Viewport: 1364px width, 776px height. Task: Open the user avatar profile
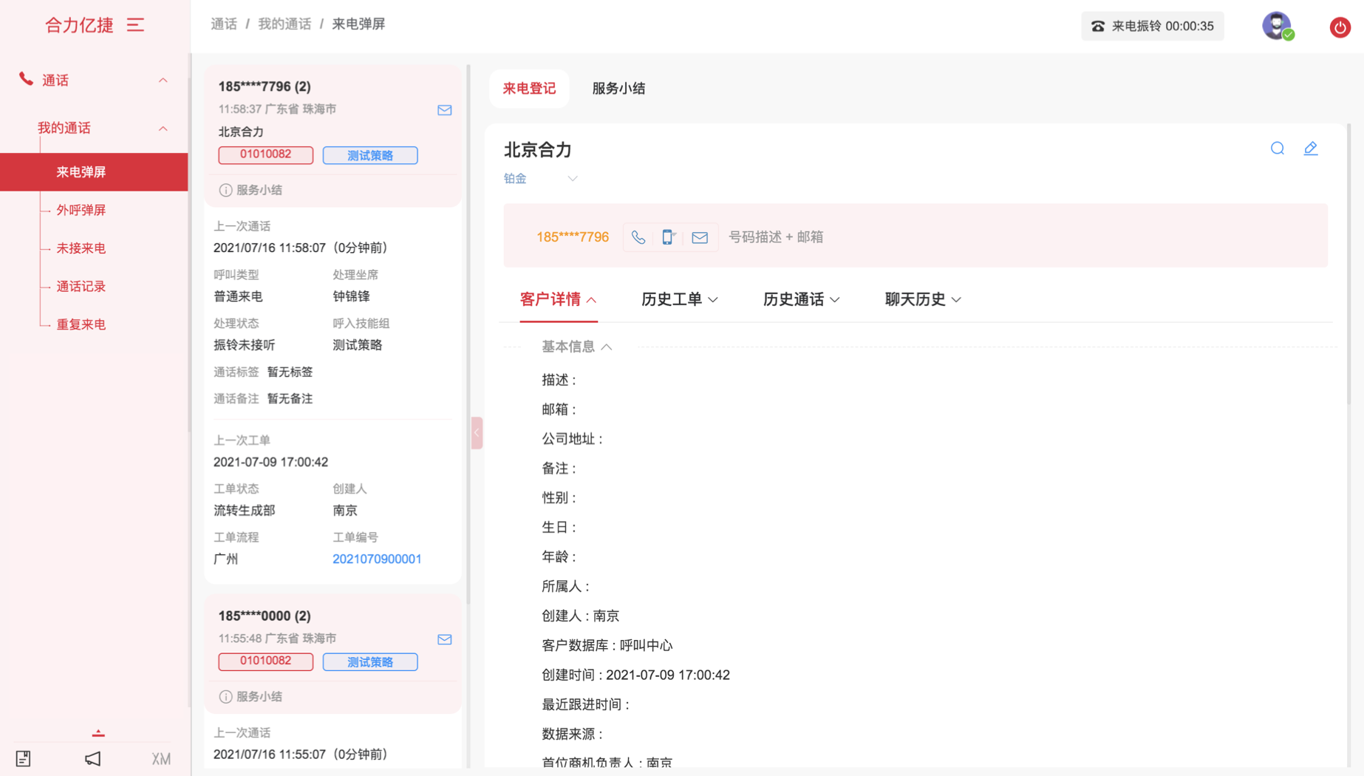[1276, 26]
